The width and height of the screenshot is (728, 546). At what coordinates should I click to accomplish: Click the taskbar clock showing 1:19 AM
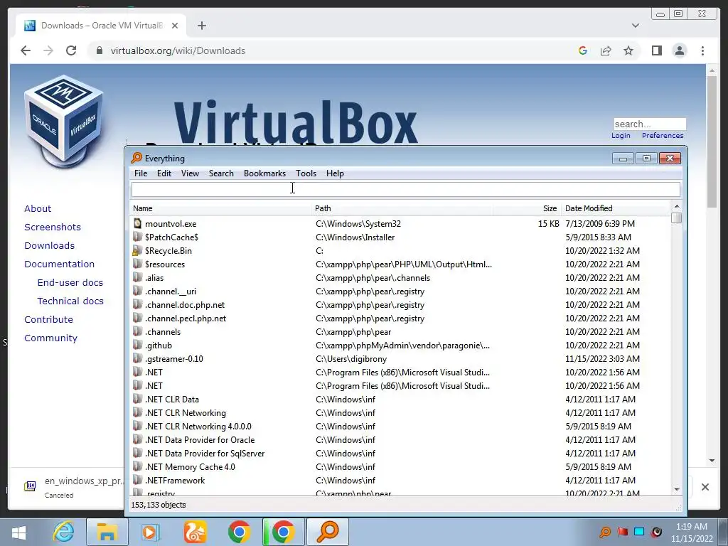point(691,532)
